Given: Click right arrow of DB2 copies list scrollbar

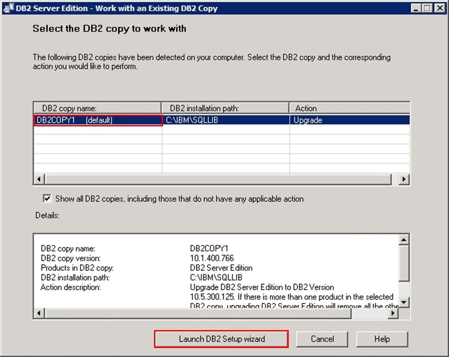Looking at the screenshot, I should [x=404, y=180].
